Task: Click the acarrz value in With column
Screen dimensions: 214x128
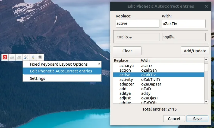Action: (x=147, y=66)
